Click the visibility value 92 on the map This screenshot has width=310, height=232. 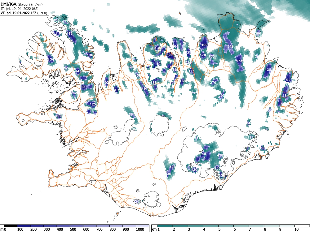coord(288,80)
